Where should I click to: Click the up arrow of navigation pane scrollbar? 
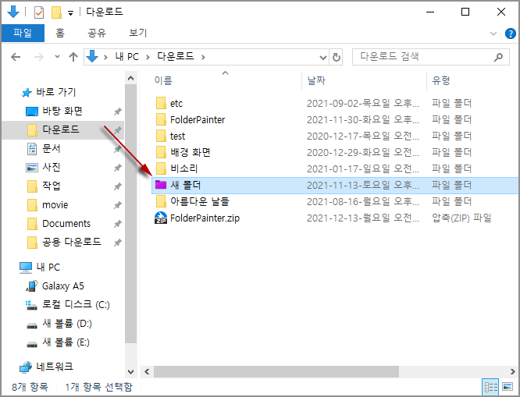[x=130, y=79]
